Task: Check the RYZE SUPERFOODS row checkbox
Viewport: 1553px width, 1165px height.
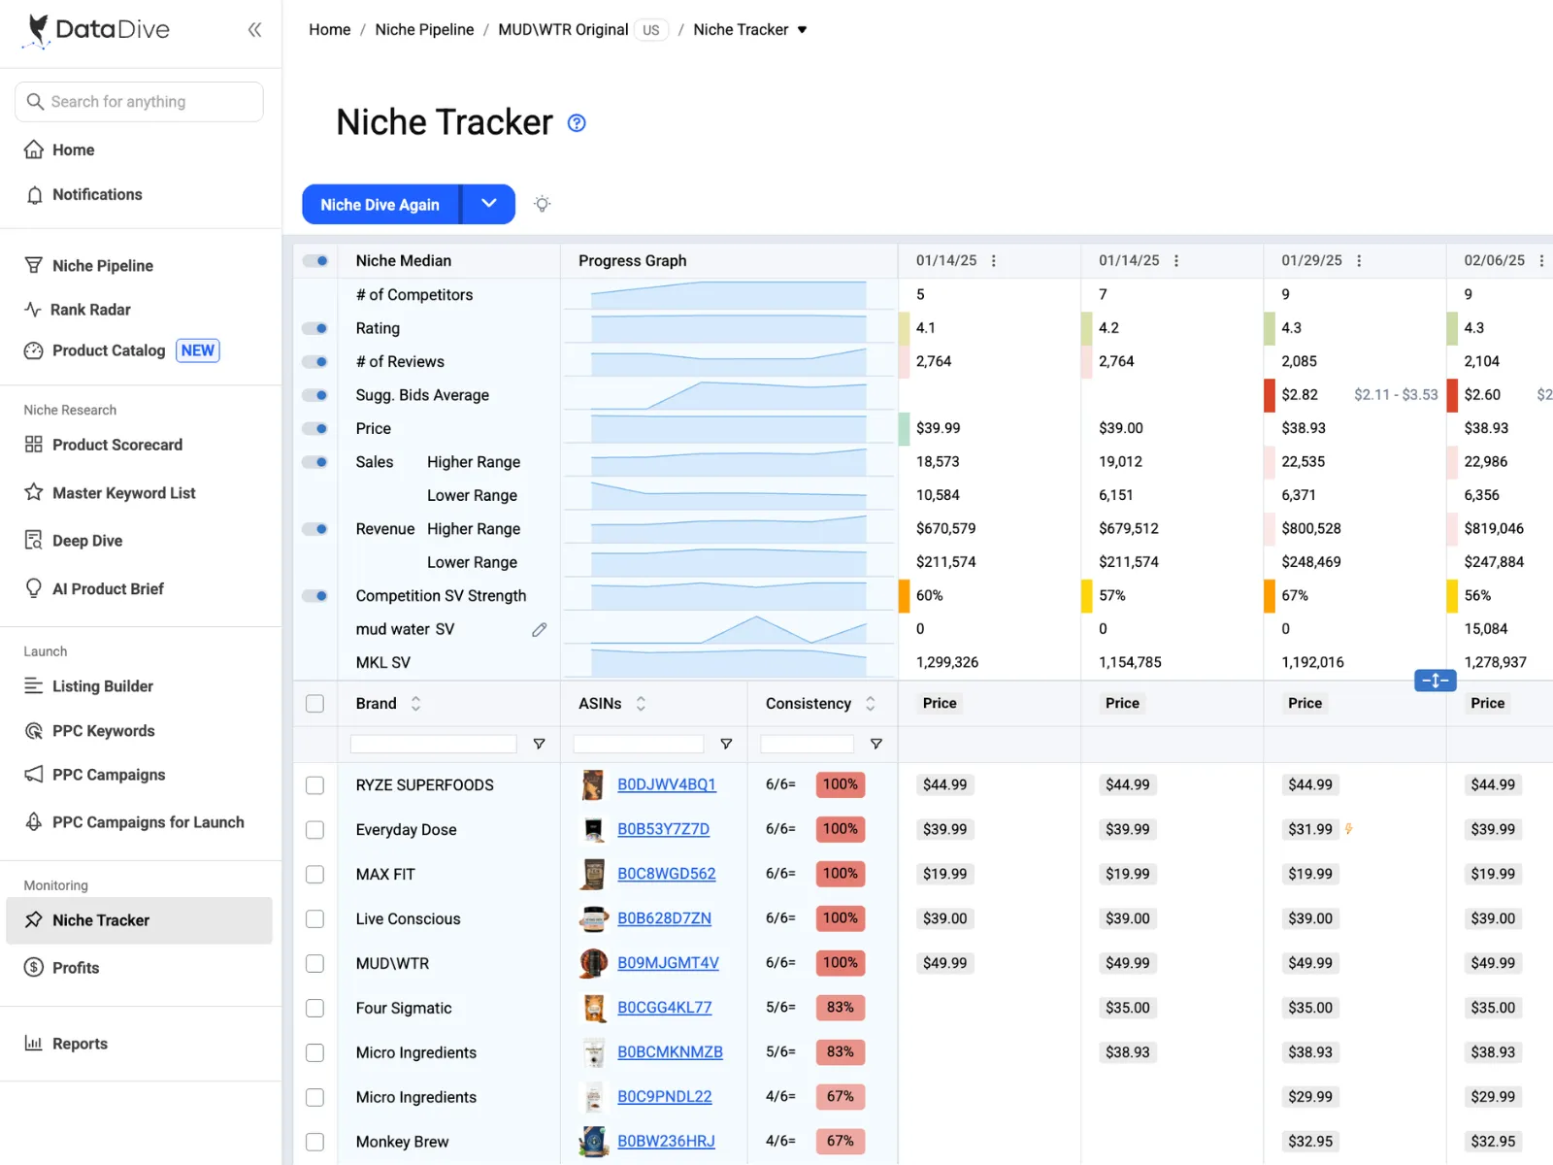Action: (314, 784)
